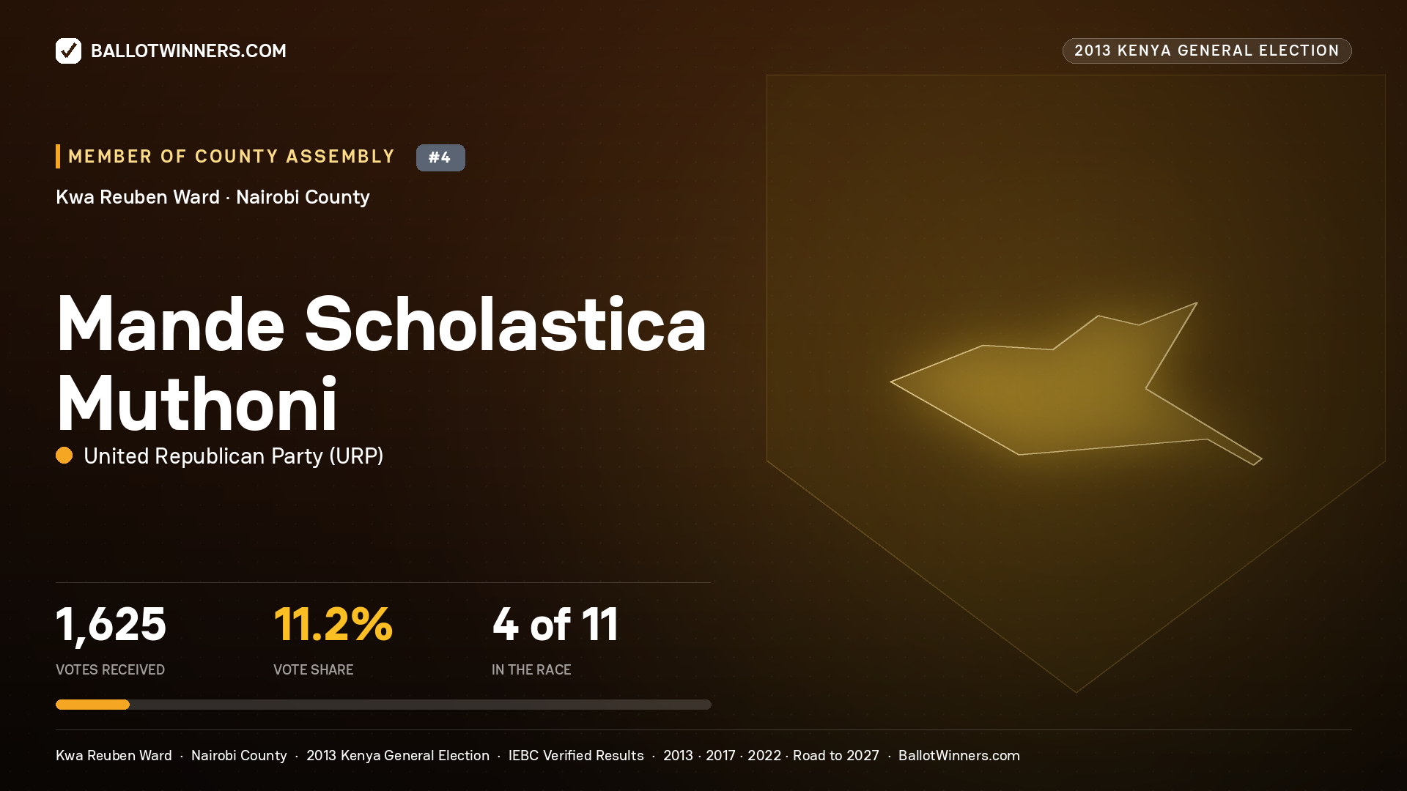
Task: Select the 2013 Kenya General Election badge
Action: click(x=1207, y=51)
